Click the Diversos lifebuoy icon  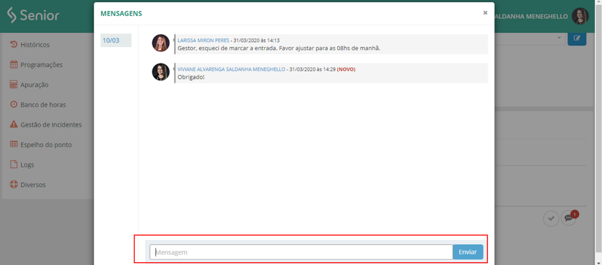pyautogui.click(x=14, y=185)
